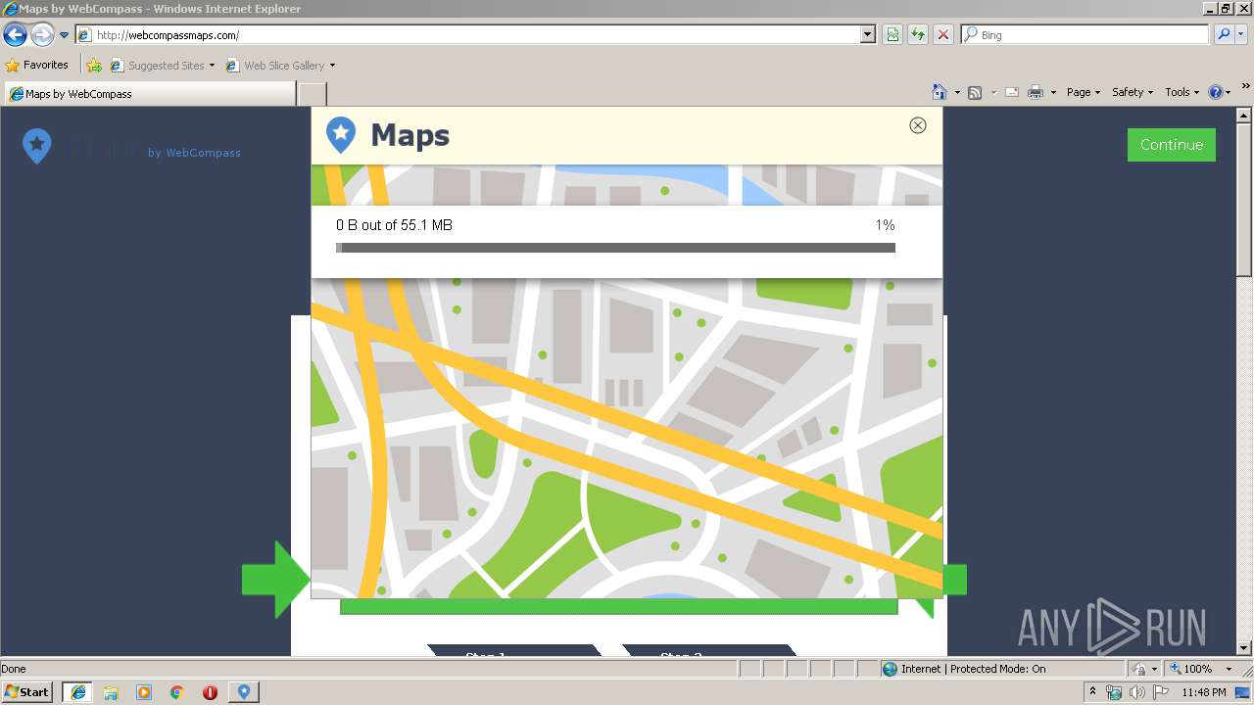Viewport: 1254px width, 705px height.
Task: Select the Maps by WebCompass tab
Action: pyautogui.click(x=149, y=94)
